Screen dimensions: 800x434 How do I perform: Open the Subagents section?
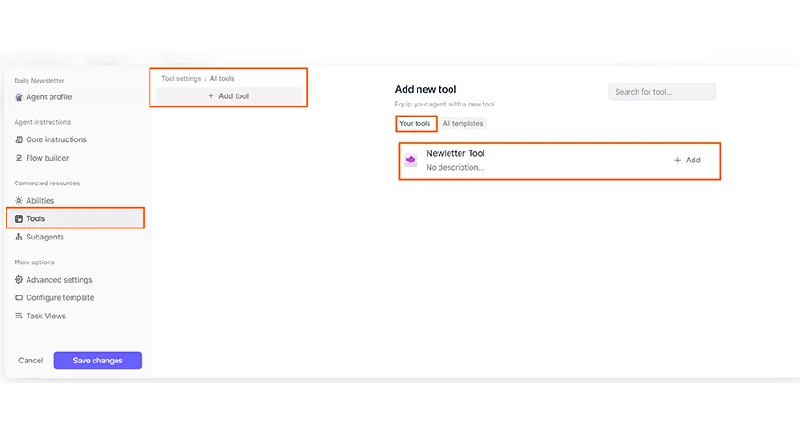point(44,237)
